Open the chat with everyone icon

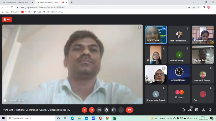coord(197,110)
